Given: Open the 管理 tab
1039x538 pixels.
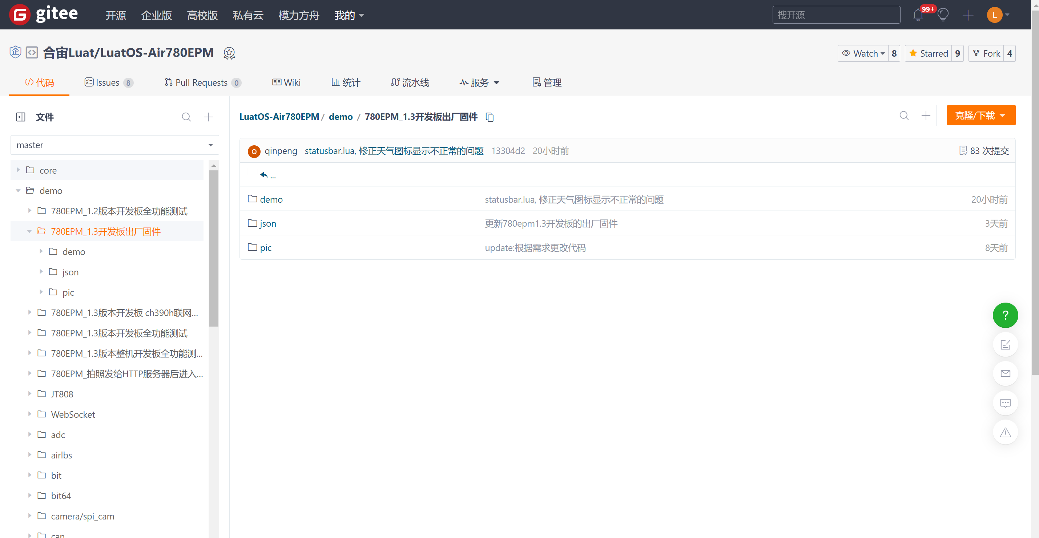Looking at the screenshot, I should coord(547,83).
